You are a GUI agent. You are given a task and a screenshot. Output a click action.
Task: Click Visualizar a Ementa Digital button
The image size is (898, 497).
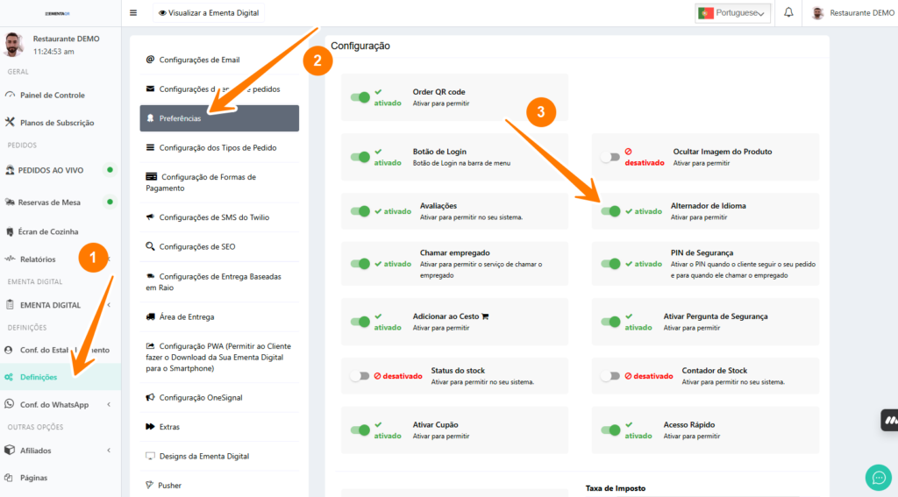point(209,13)
